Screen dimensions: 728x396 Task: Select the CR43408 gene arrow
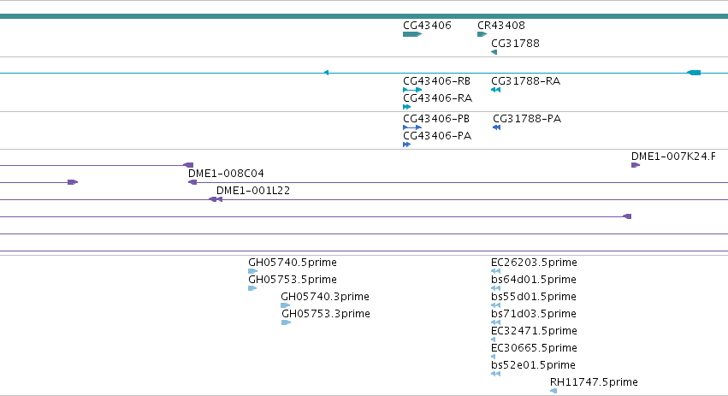(482, 34)
